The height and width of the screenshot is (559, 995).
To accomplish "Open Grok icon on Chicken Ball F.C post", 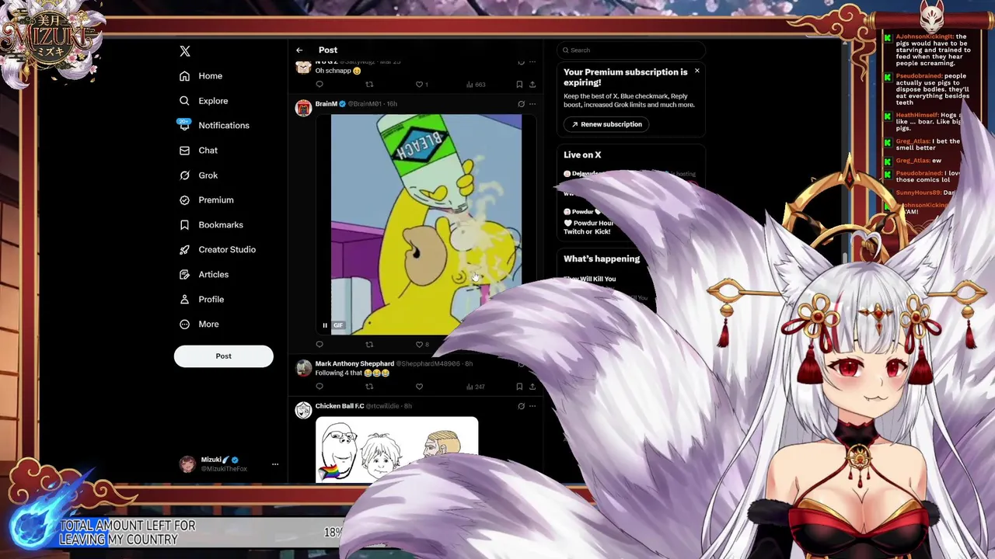I will coord(521,406).
